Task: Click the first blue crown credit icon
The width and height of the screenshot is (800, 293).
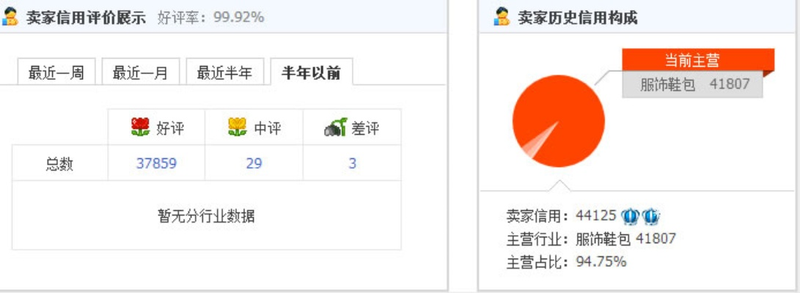Action: pyautogui.click(x=630, y=216)
